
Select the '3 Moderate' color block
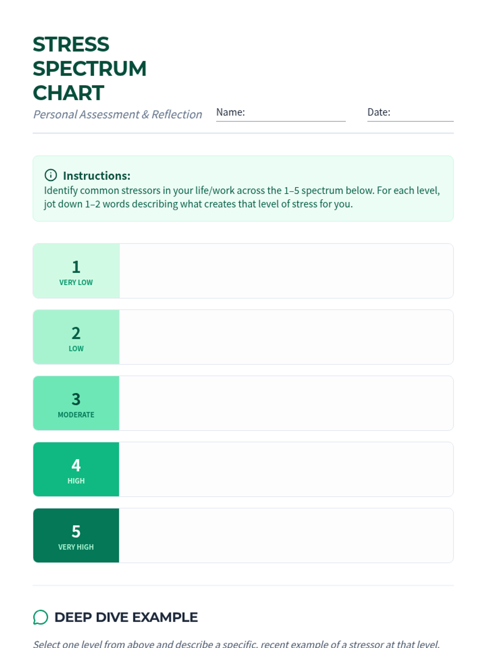click(x=76, y=403)
